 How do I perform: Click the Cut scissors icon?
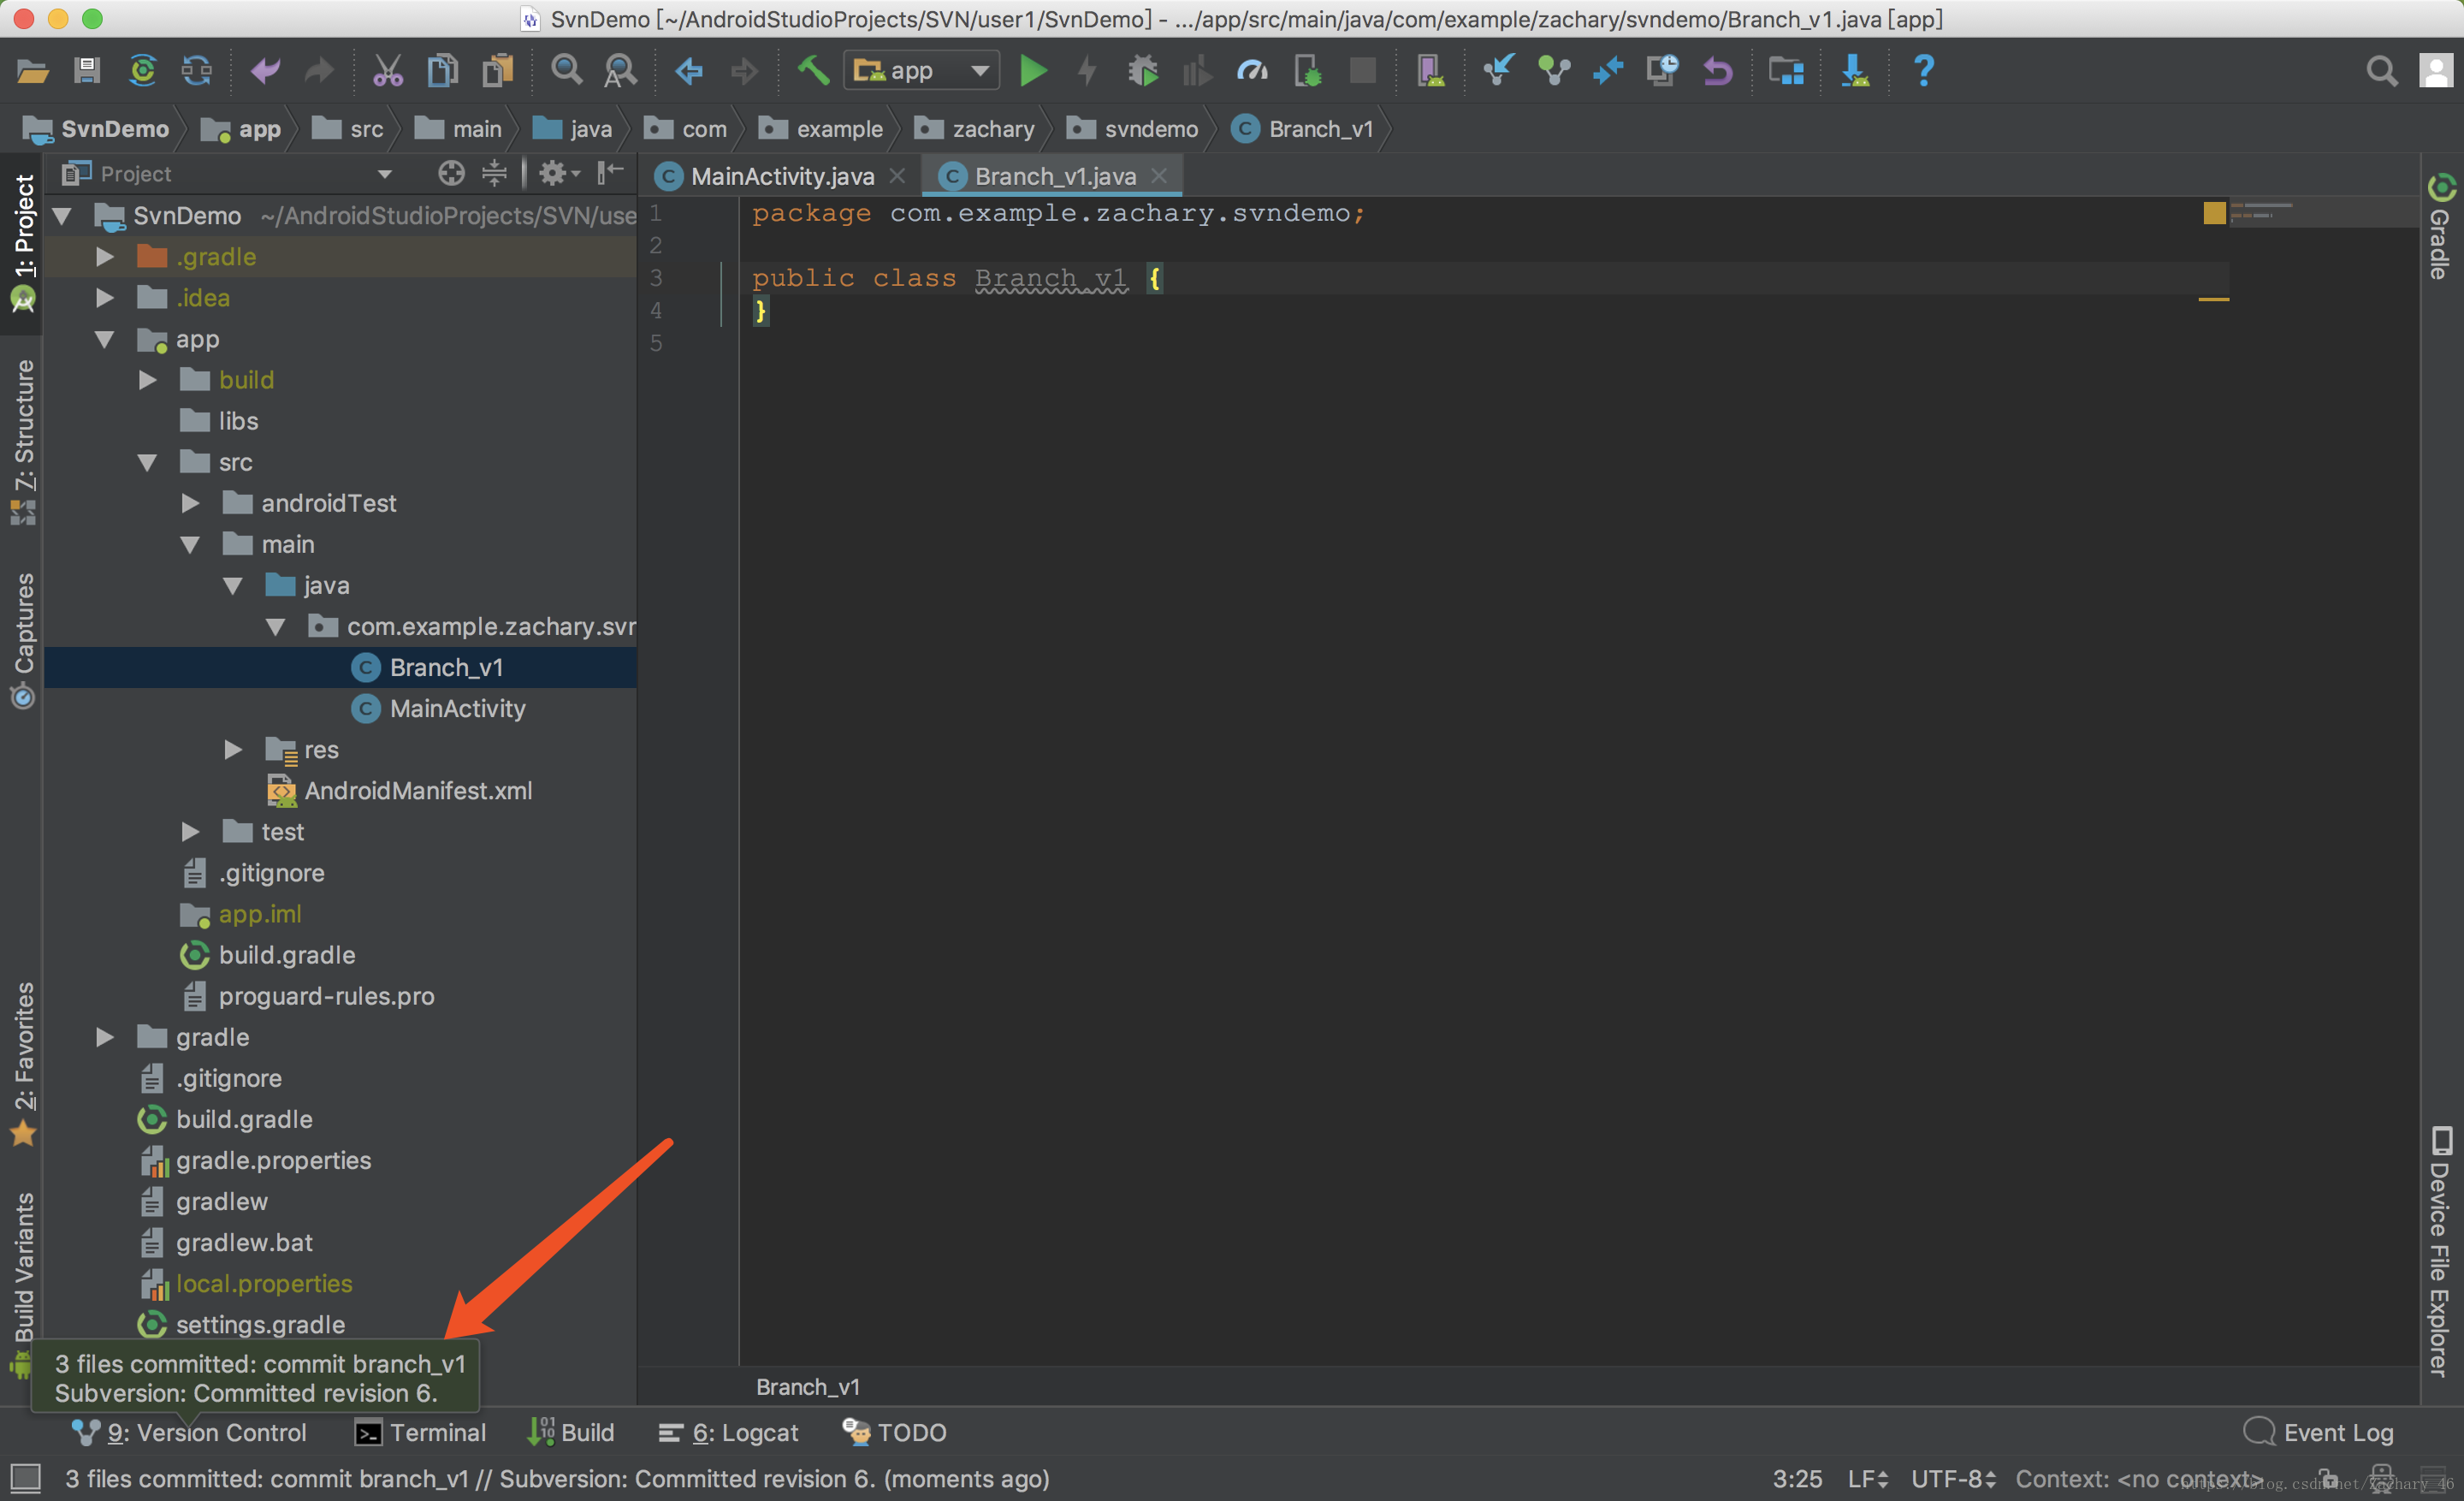(388, 71)
